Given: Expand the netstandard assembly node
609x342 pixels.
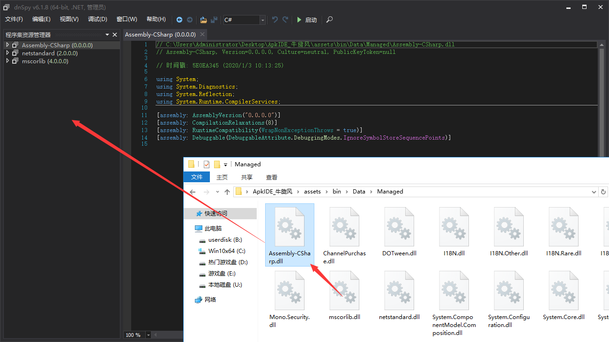Looking at the screenshot, I should click(x=7, y=53).
